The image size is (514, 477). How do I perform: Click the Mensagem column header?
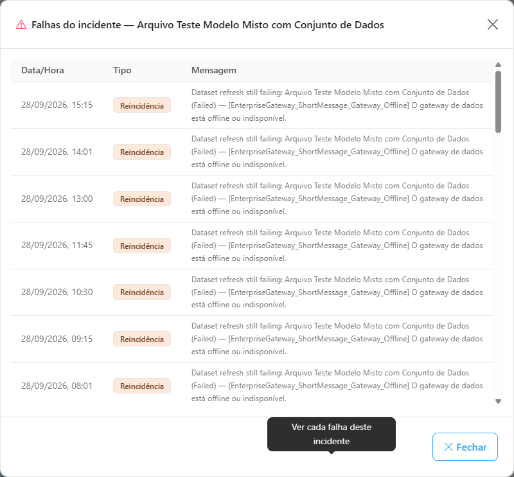tap(214, 70)
